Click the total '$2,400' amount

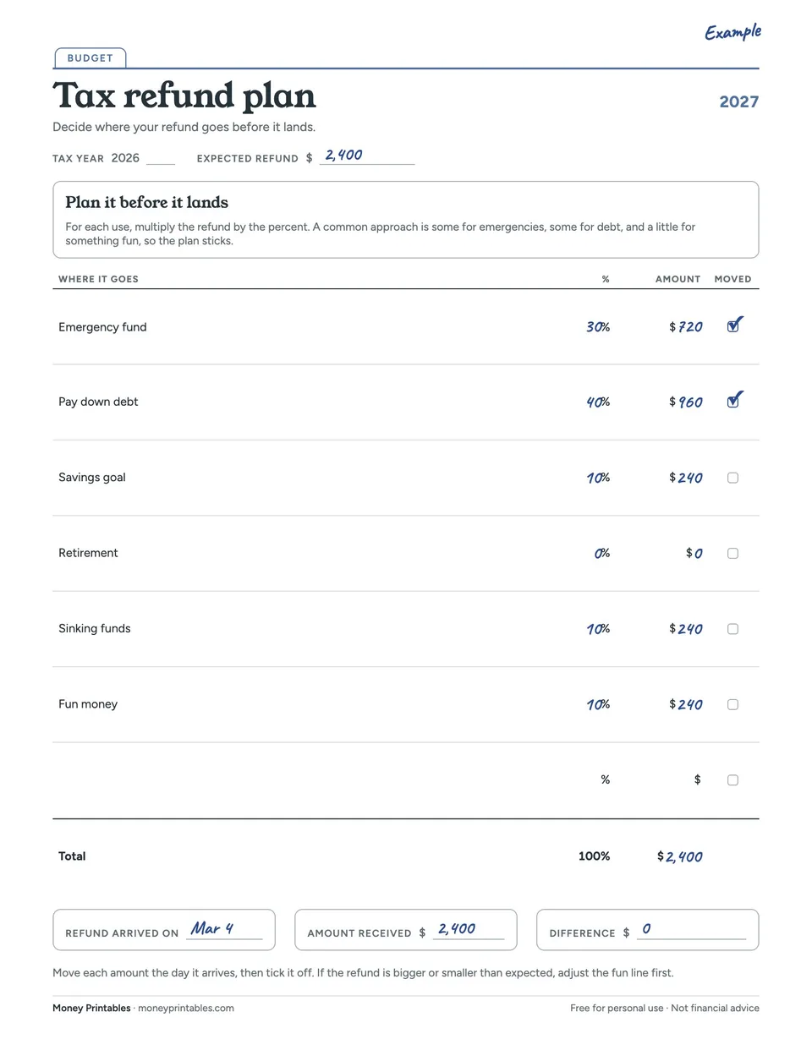[680, 857]
